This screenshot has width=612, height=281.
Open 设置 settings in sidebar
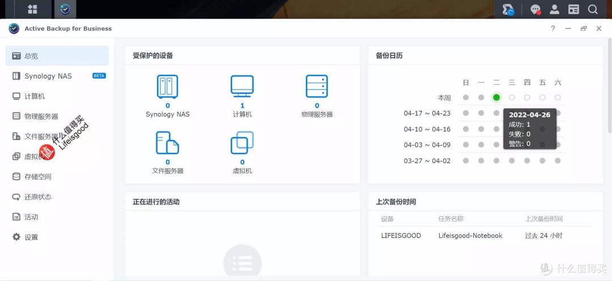pos(57,237)
